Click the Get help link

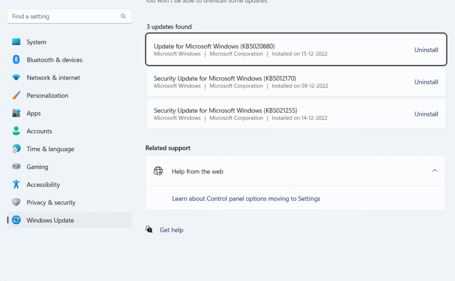coord(172,230)
